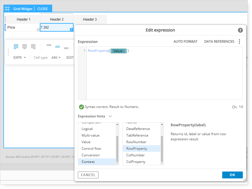Open the EXPR dropdown
The image size is (252, 189).
(19, 58)
